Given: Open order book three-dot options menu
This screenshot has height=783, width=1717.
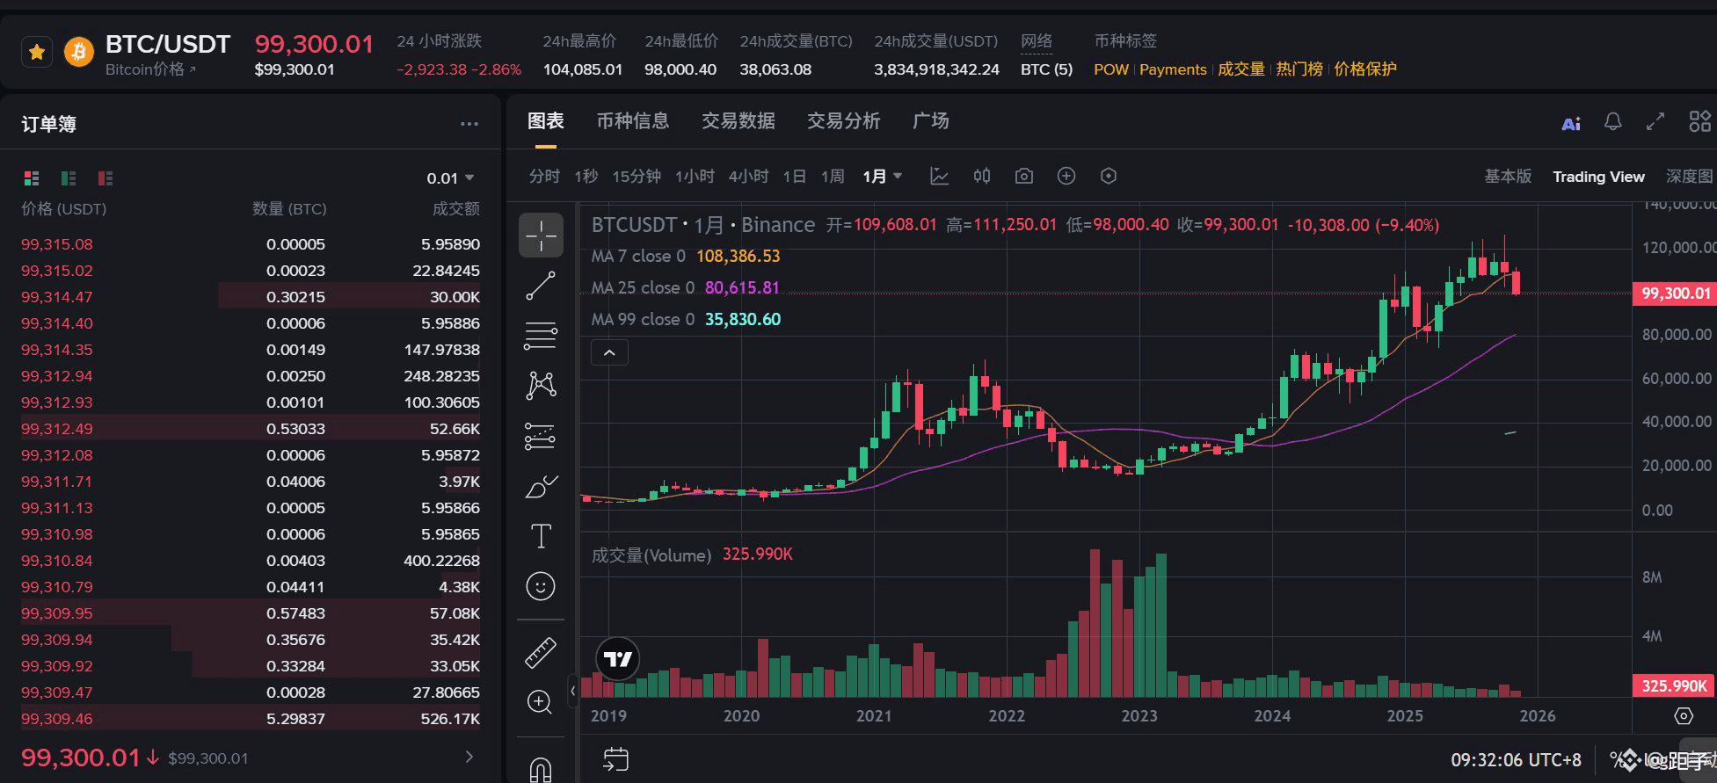Looking at the screenshot, I should coord(469,124).
